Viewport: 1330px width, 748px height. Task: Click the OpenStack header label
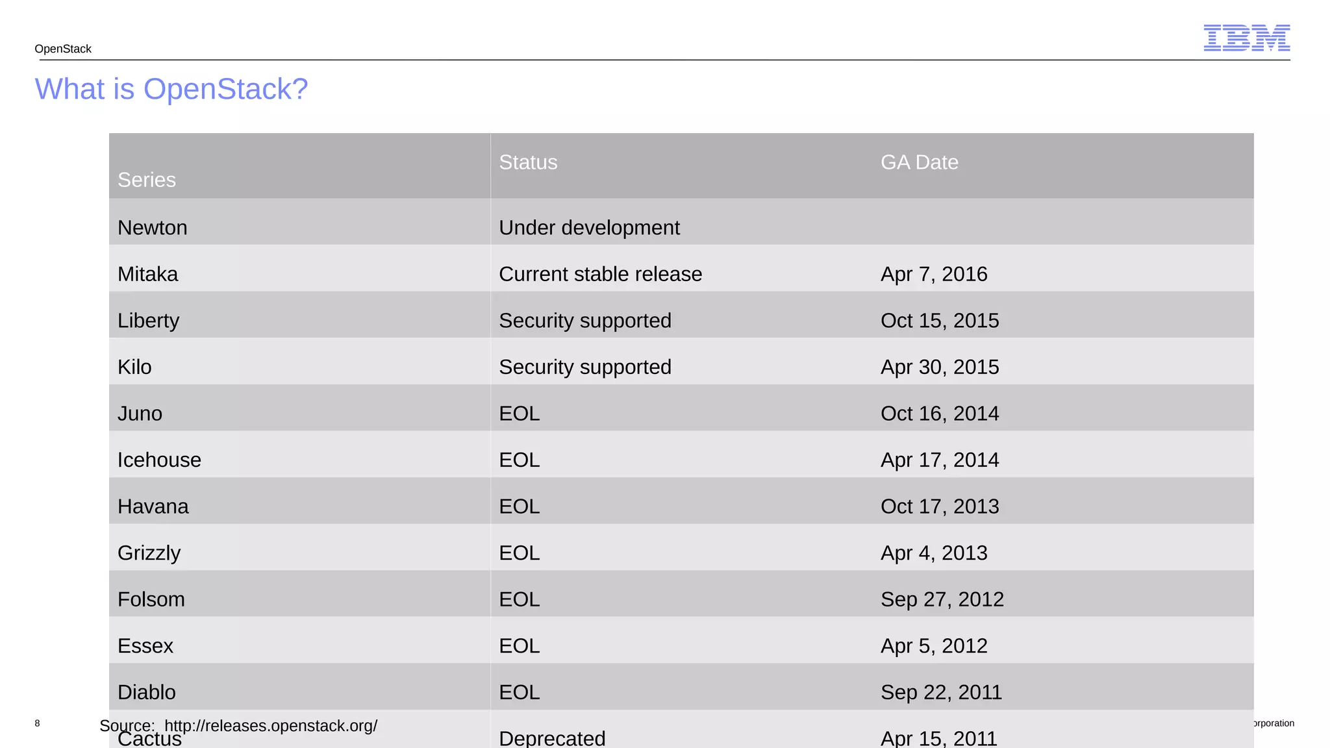(63, 49)
